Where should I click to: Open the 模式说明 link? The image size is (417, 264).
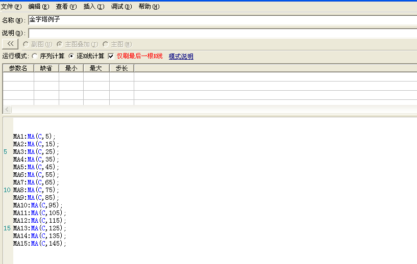pyautogui.click(x=181, y=57)
